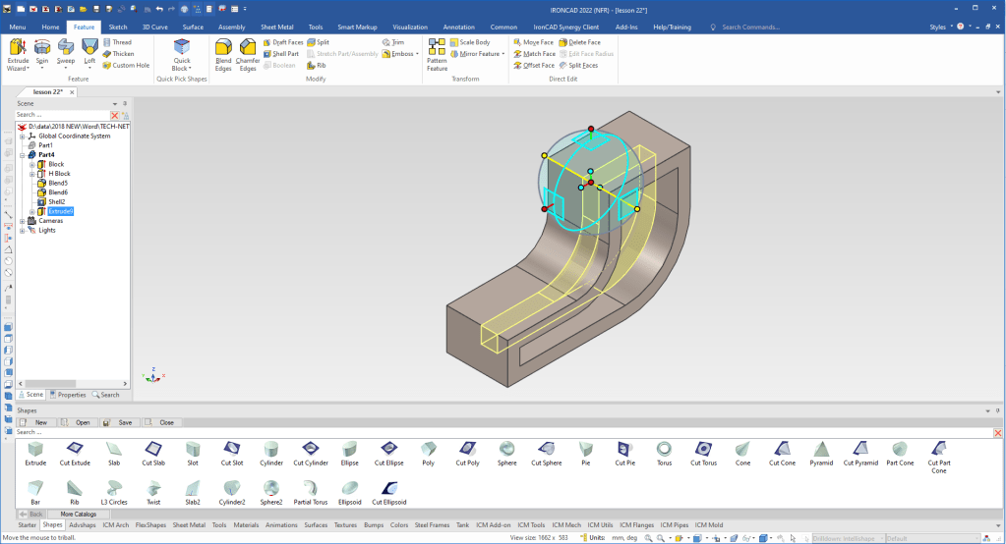Switch to the Properties panel tab
The image size is (1006, 544).
[x=68, y=395]
